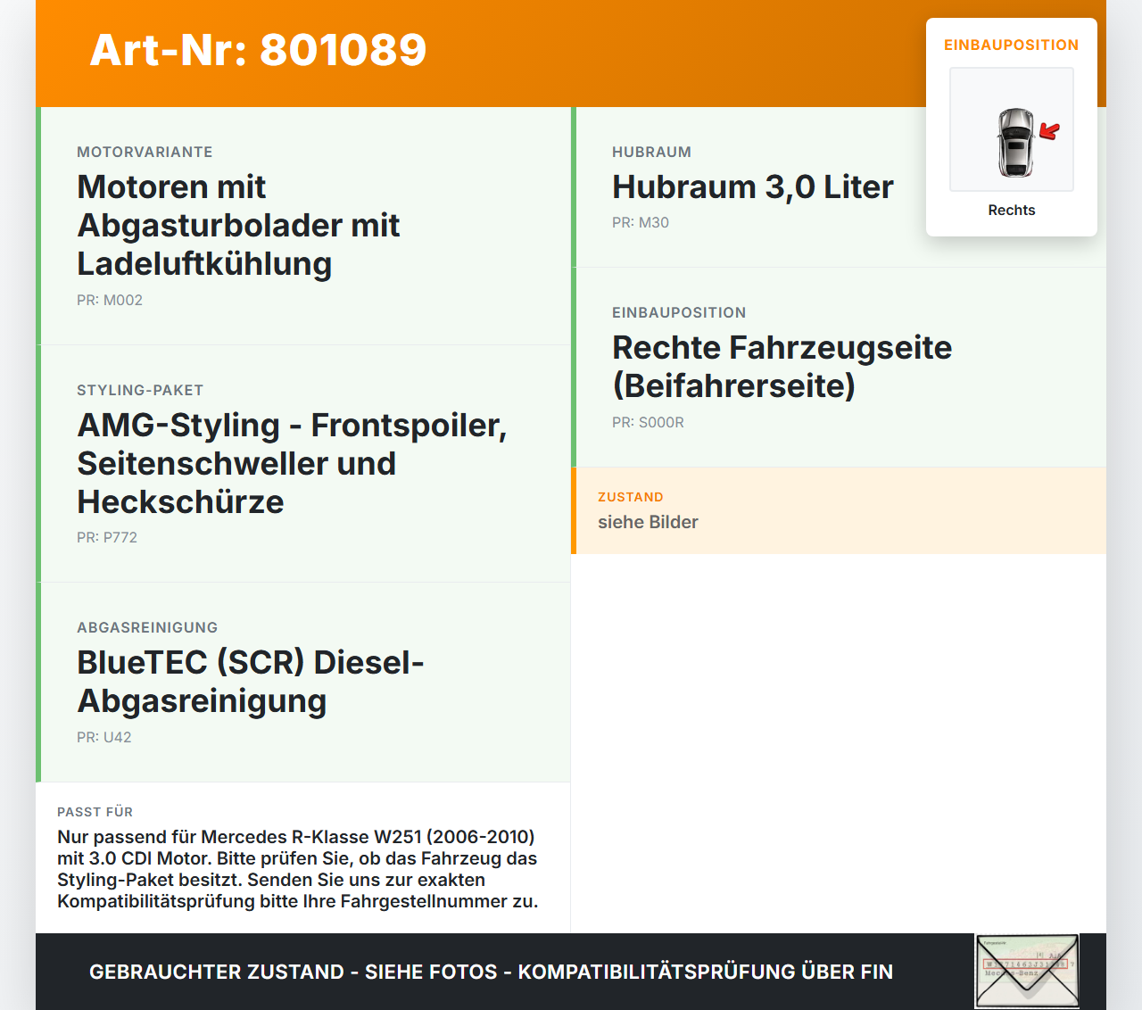Click Rechte Fahrzeugseite (Beifahrerseite) text
This screenshot has width=1142, height=1010.
point(782,367)
